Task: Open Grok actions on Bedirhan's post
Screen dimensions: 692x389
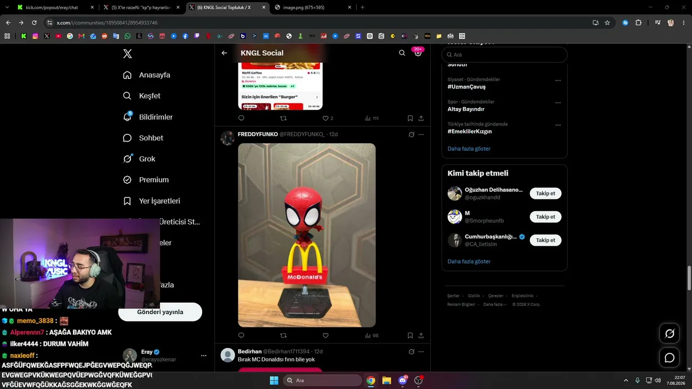Action: [x=411, y=352]
